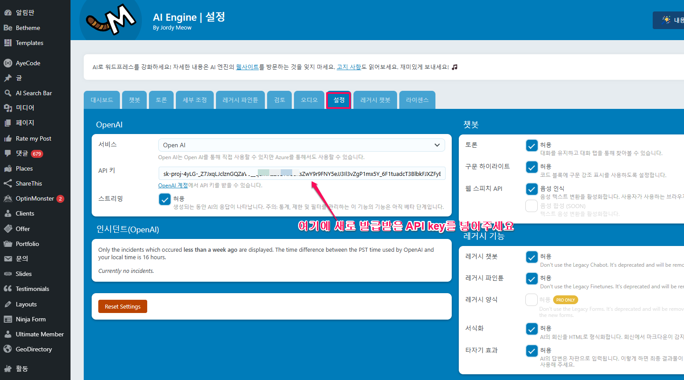Click the OptinMonster 2 notification badge
The image size is (684, 380).
[x=60, y=199]
